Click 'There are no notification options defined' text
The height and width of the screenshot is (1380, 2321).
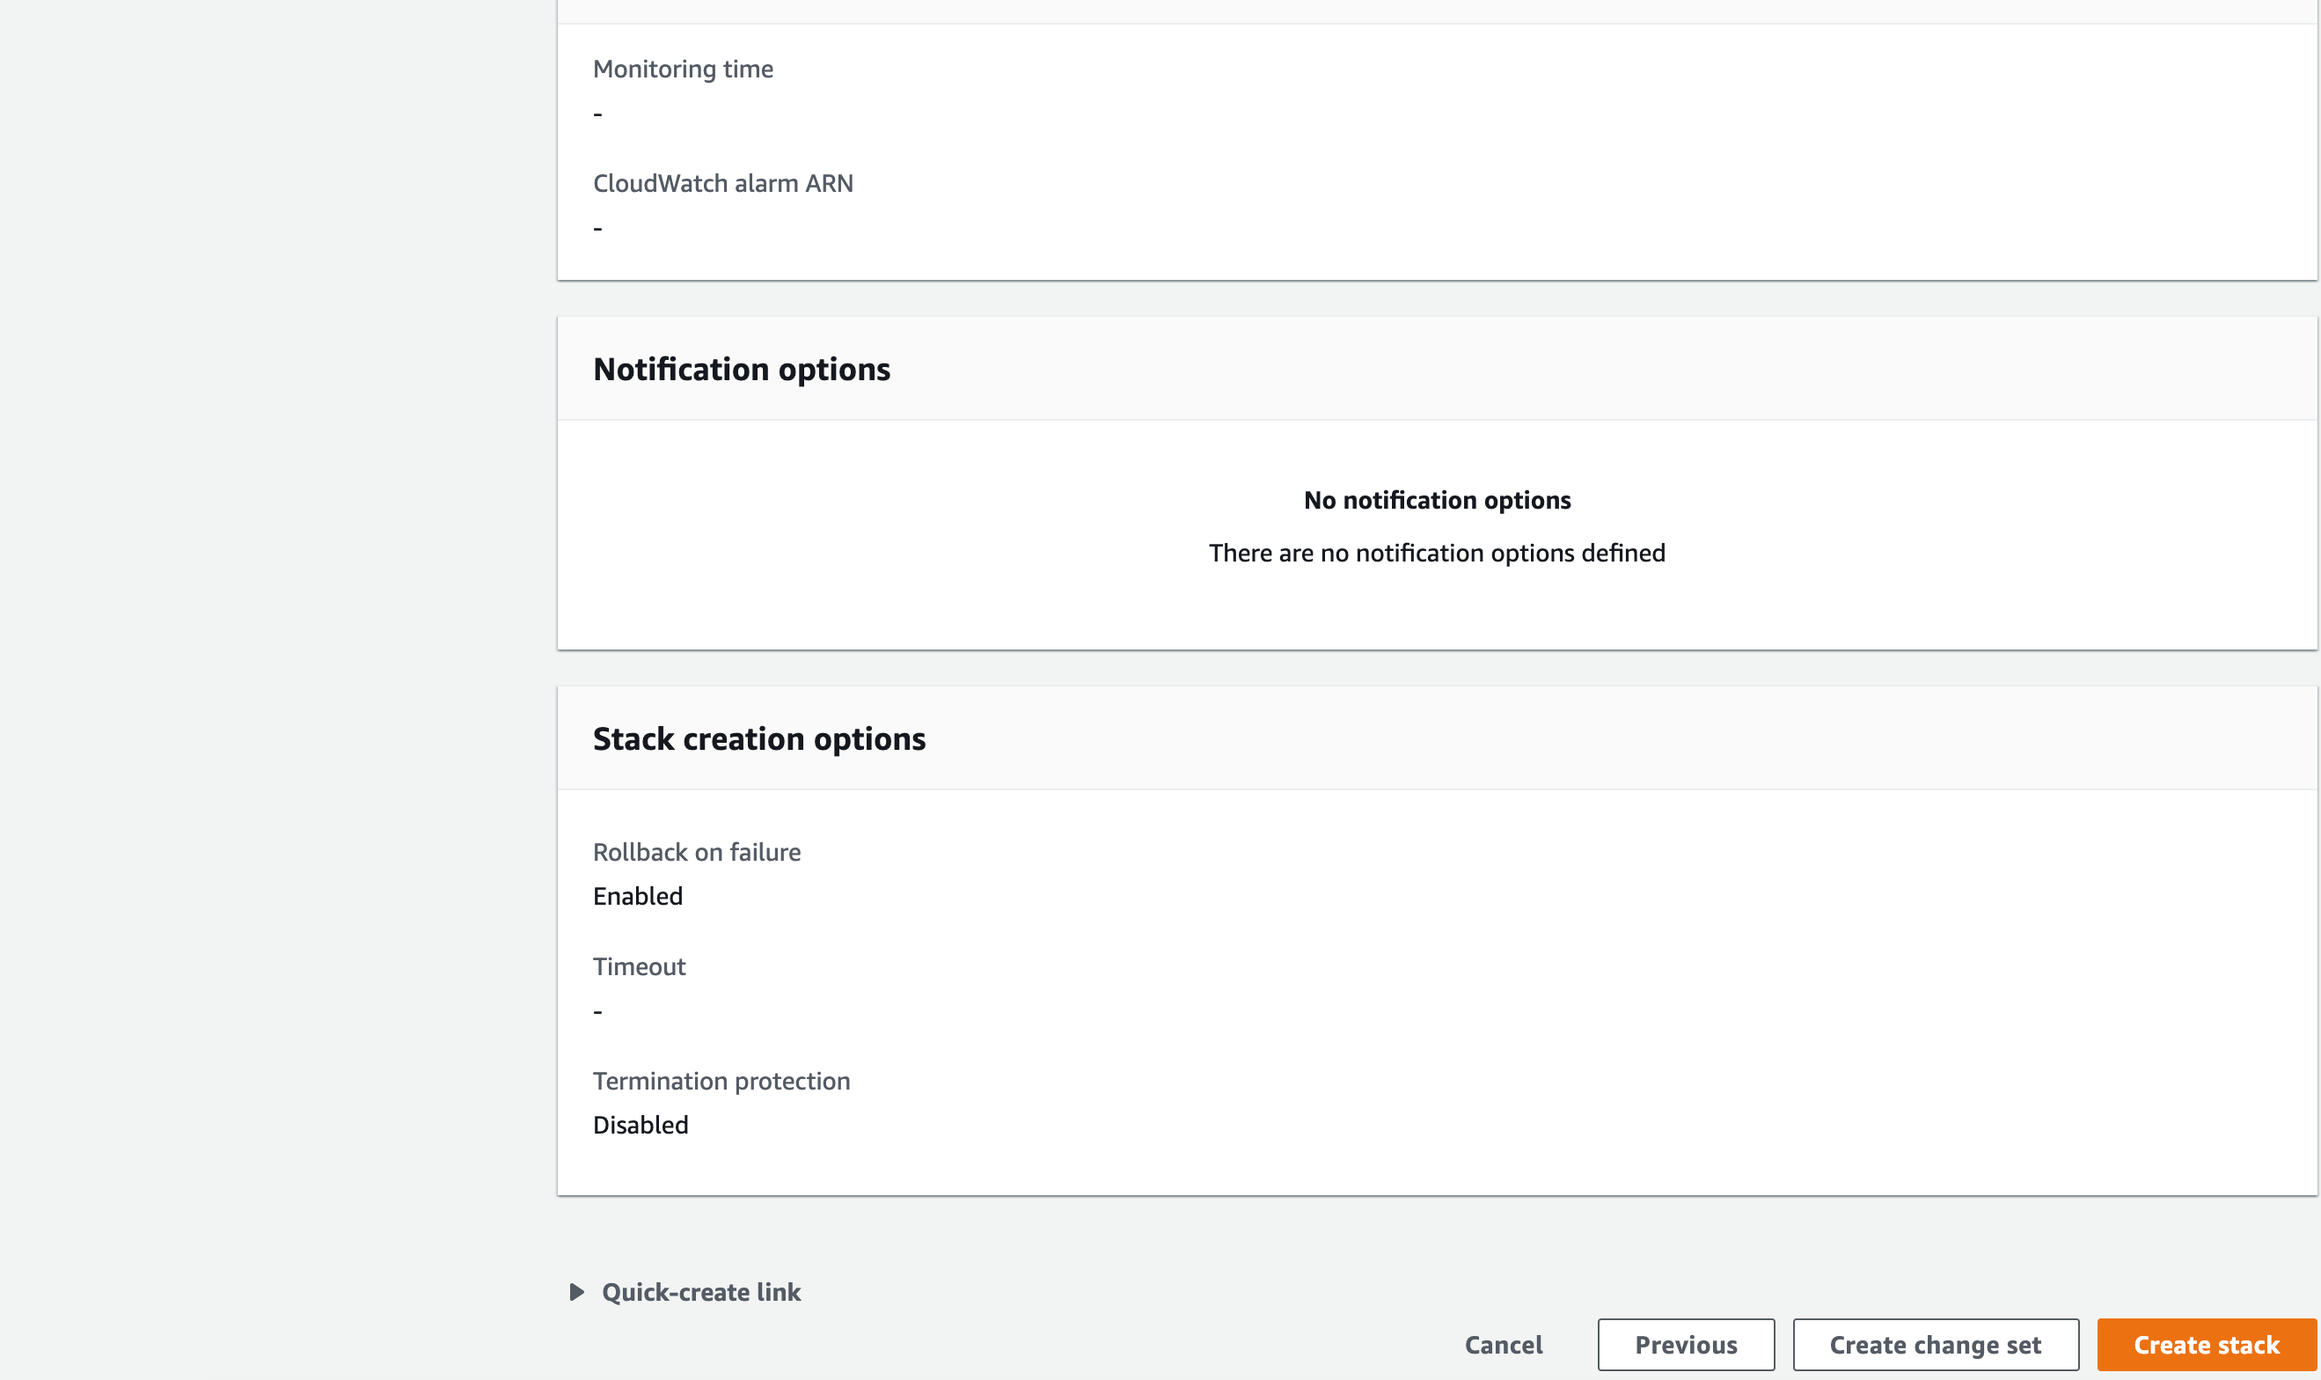pos(1437,553)
